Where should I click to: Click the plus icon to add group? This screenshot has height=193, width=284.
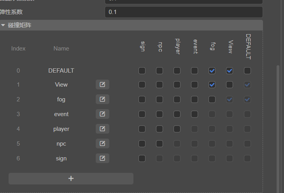click(x=71, y=179)
